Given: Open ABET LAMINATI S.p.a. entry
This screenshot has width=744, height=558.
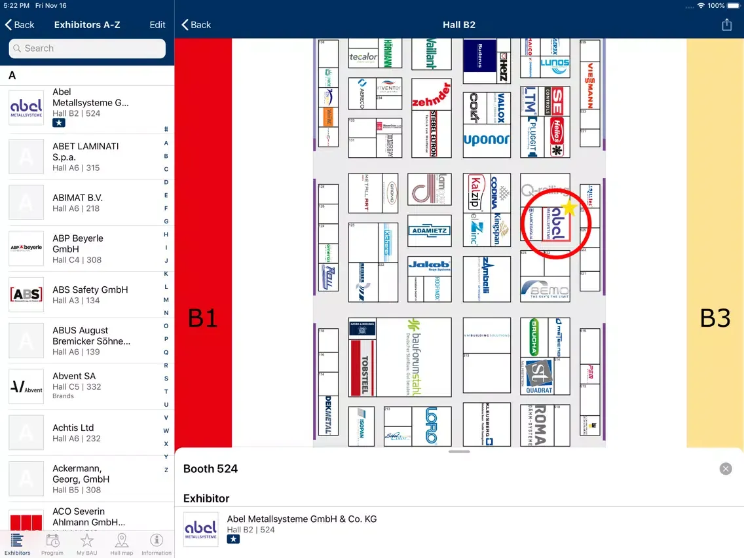Looking at the screenshot, I should (87, 157).
